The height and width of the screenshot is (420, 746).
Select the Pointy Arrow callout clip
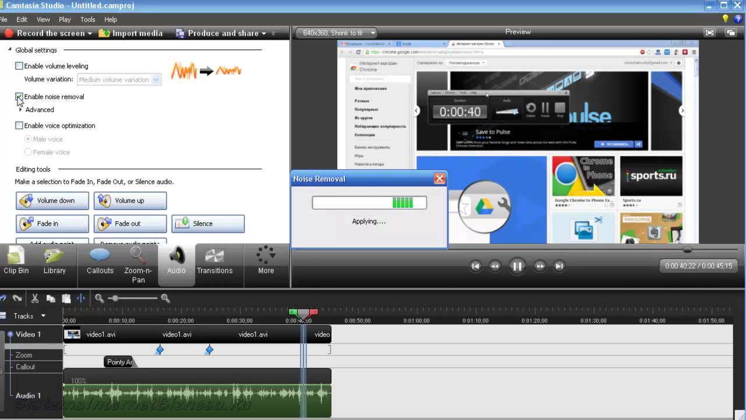[x=119, y=362]
